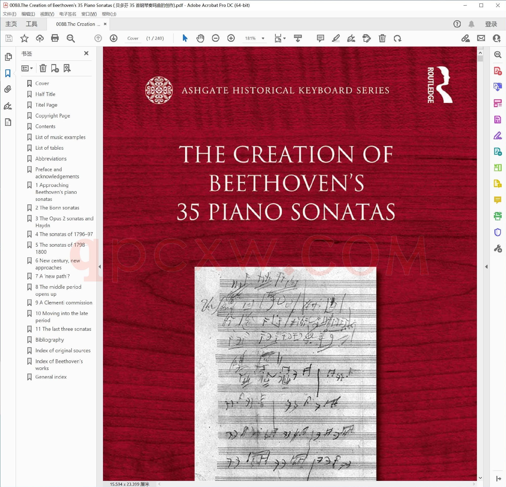The width and height of the screenshot is (506, 487).
Task: Click the page number Cover input field
Action: (x=133, y=38)
